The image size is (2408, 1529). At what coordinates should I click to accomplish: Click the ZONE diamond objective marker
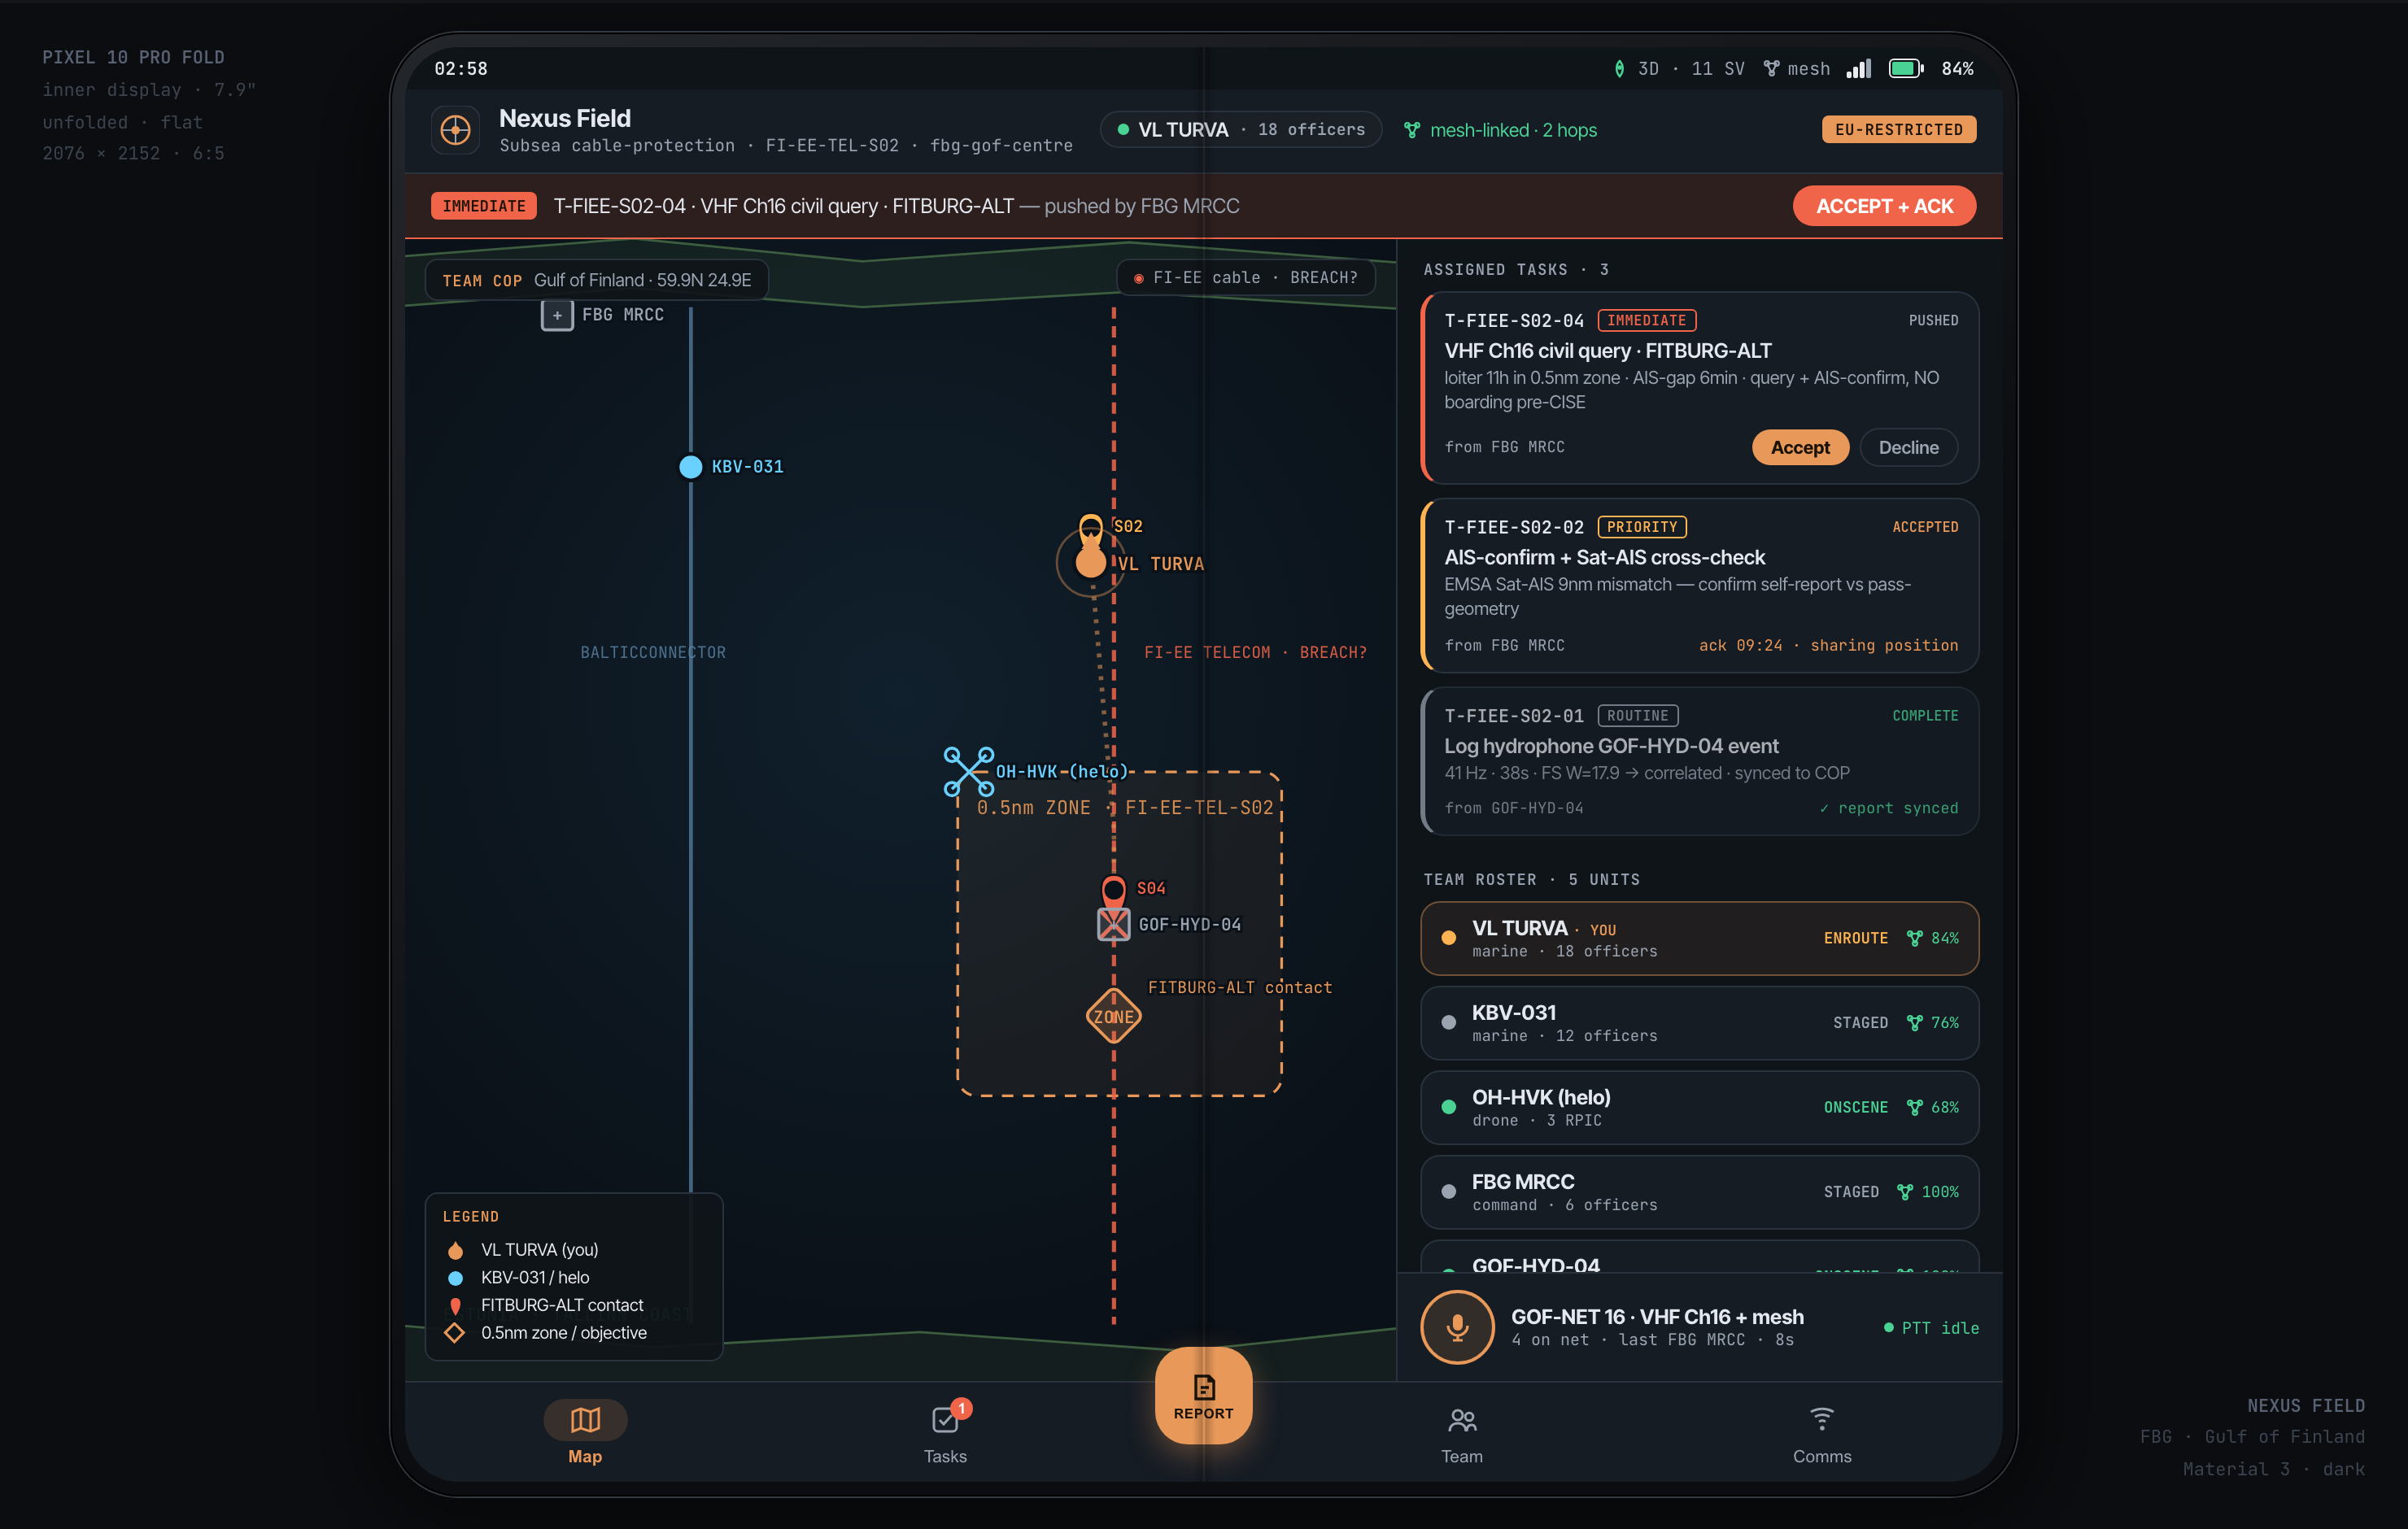pyautogui.click(x=1113, y=1016)
